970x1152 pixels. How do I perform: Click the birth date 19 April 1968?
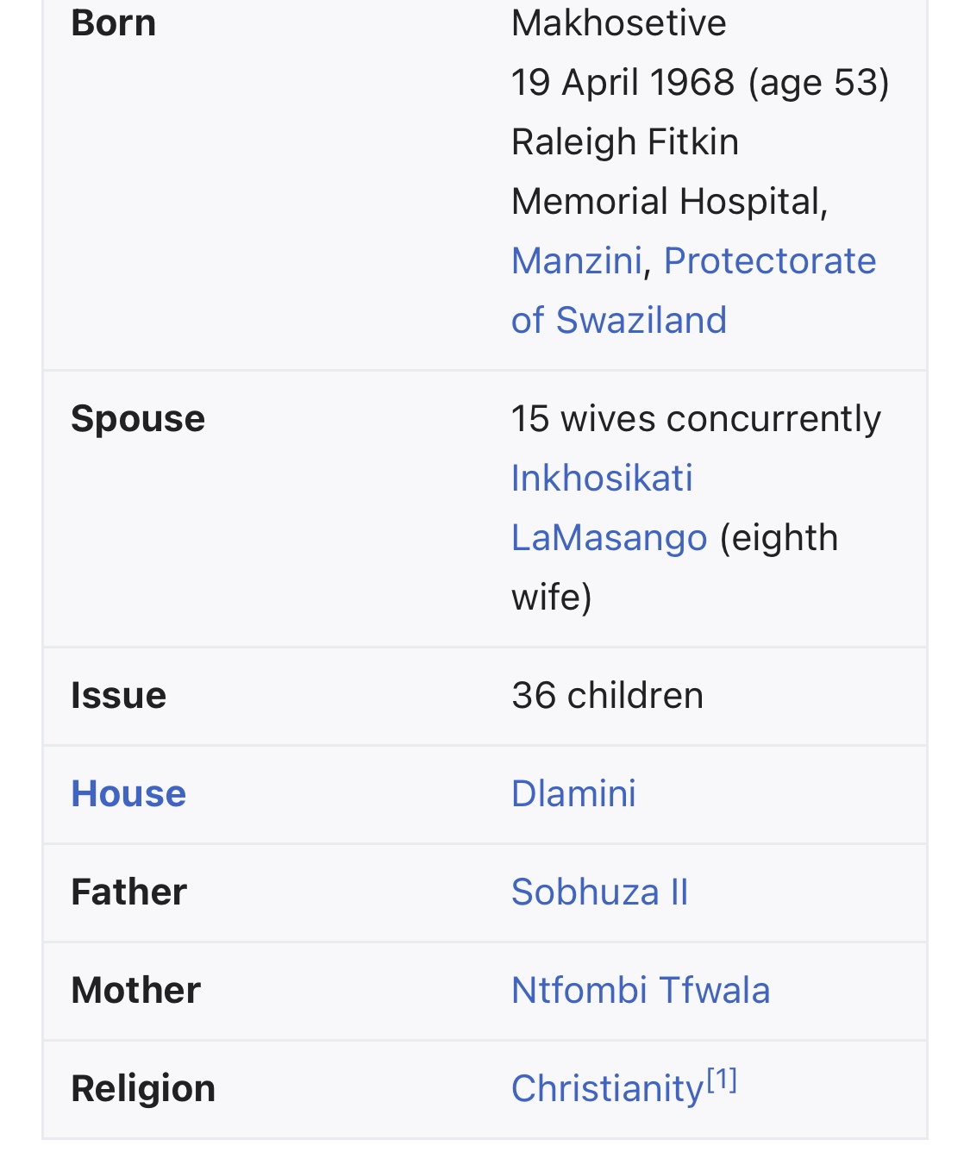(x=623, y=82)
